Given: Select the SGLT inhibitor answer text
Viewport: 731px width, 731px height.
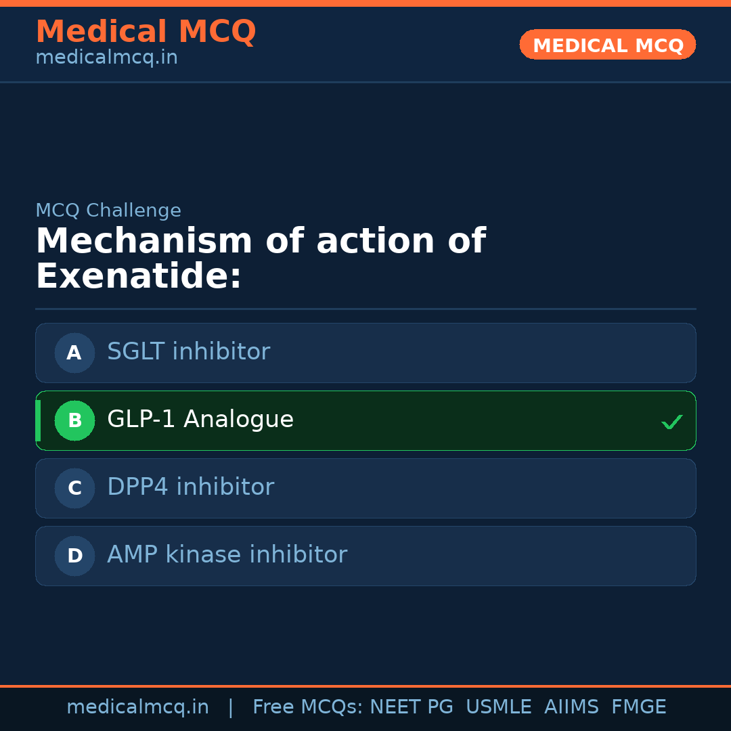Looking at the screenshot, I should click(188, 352).
